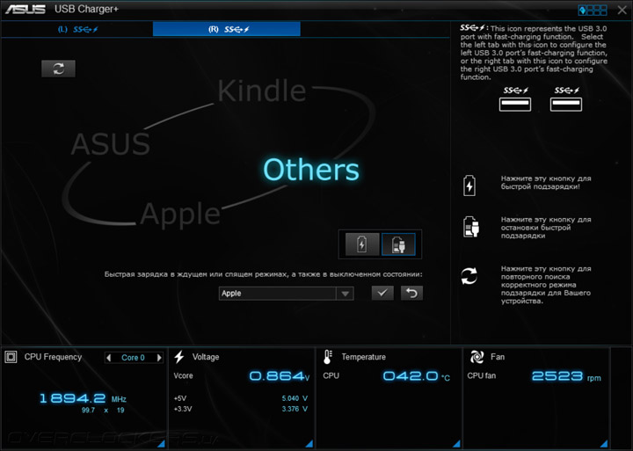This screenshot has height=451, width=633.
Task: Click the SS fast-charging icon atop help text
Action: 474,28
